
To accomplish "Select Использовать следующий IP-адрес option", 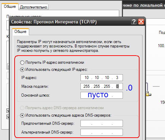I will click(22, 69).
